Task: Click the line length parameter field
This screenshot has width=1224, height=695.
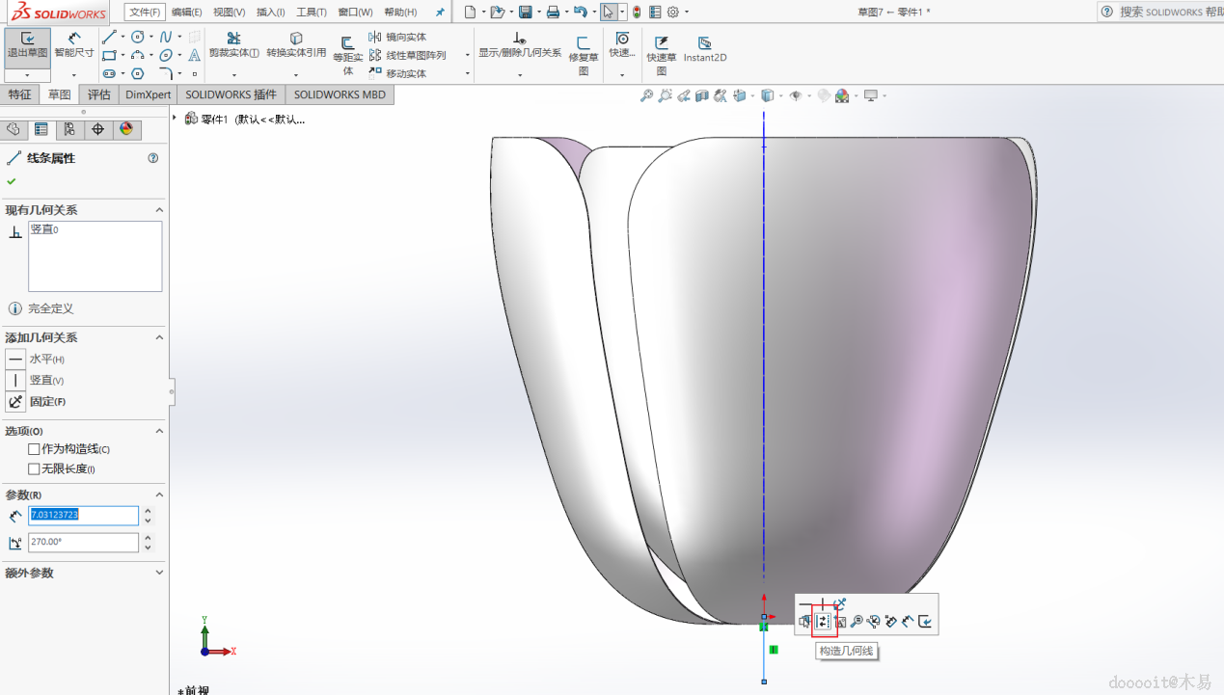Action: 83,516
